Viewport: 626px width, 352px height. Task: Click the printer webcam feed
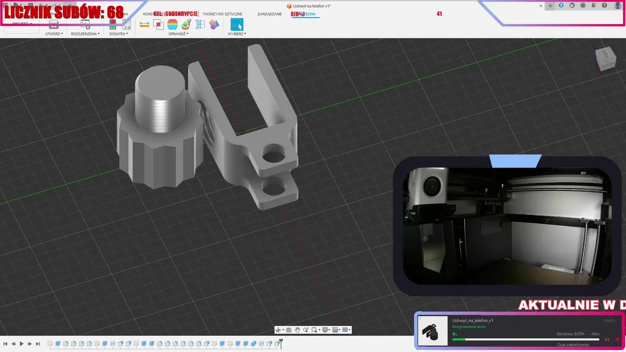point(507,226)
